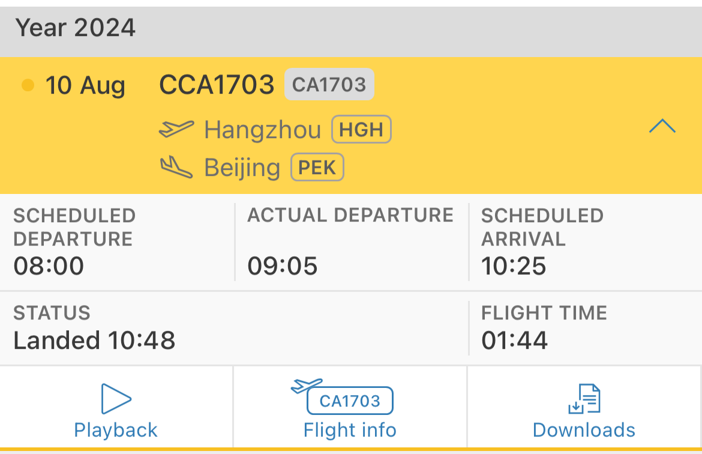This screenshot has height=454, width=702.
Task: Open the Flight info label
Action: [x=350, y=430]
